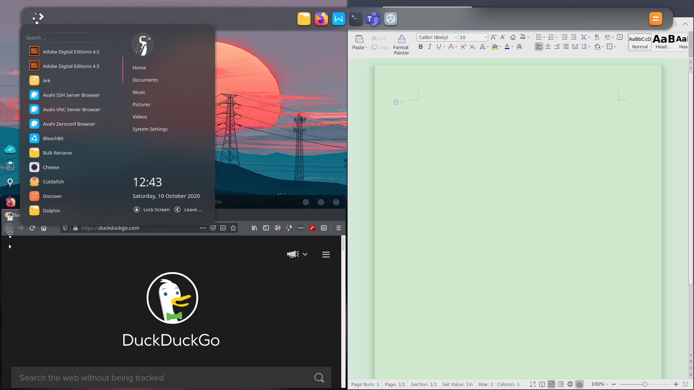Toggle Bold formatting in WPS Writer
The width and height of the screenshot is (694, 390).
coord(420,47)
